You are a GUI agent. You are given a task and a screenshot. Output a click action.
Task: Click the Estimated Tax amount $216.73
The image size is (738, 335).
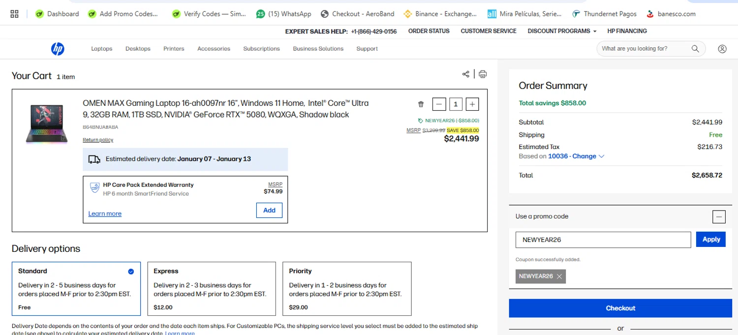pyautogui.click(x=709, y=147)
